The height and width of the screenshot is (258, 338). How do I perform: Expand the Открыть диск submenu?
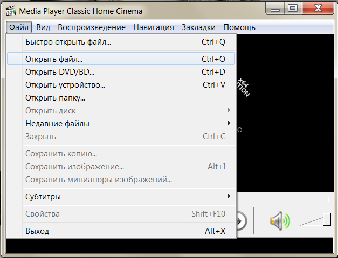pyautogui.click(x=121, y=111)
